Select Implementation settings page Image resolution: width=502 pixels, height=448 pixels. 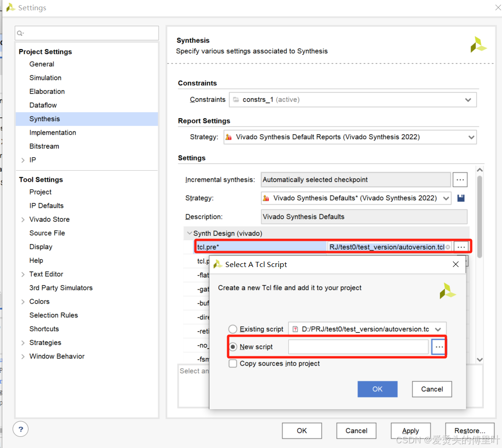tap(52, 132)
